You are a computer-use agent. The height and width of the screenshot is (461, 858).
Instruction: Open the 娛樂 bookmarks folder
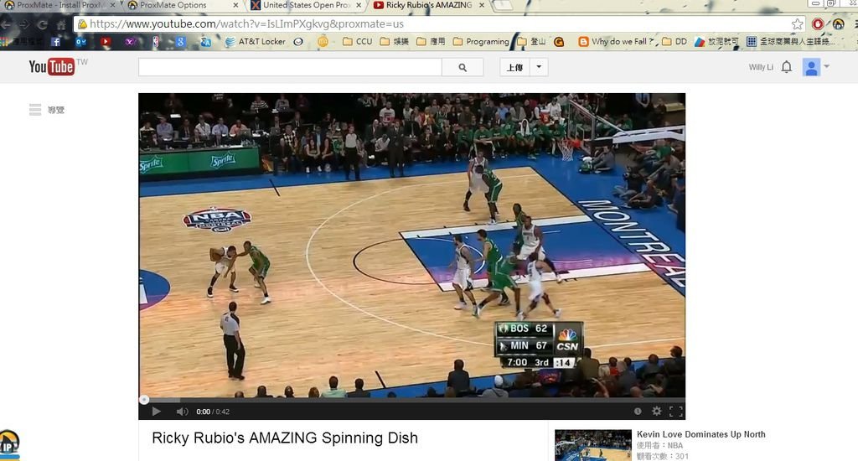coord(394,42)
